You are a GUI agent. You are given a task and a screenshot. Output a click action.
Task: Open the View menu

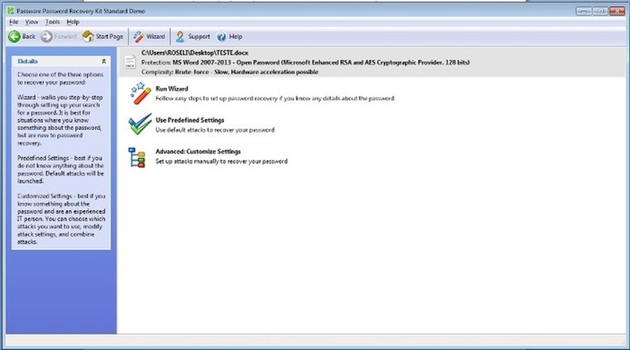tap(31, 22)
